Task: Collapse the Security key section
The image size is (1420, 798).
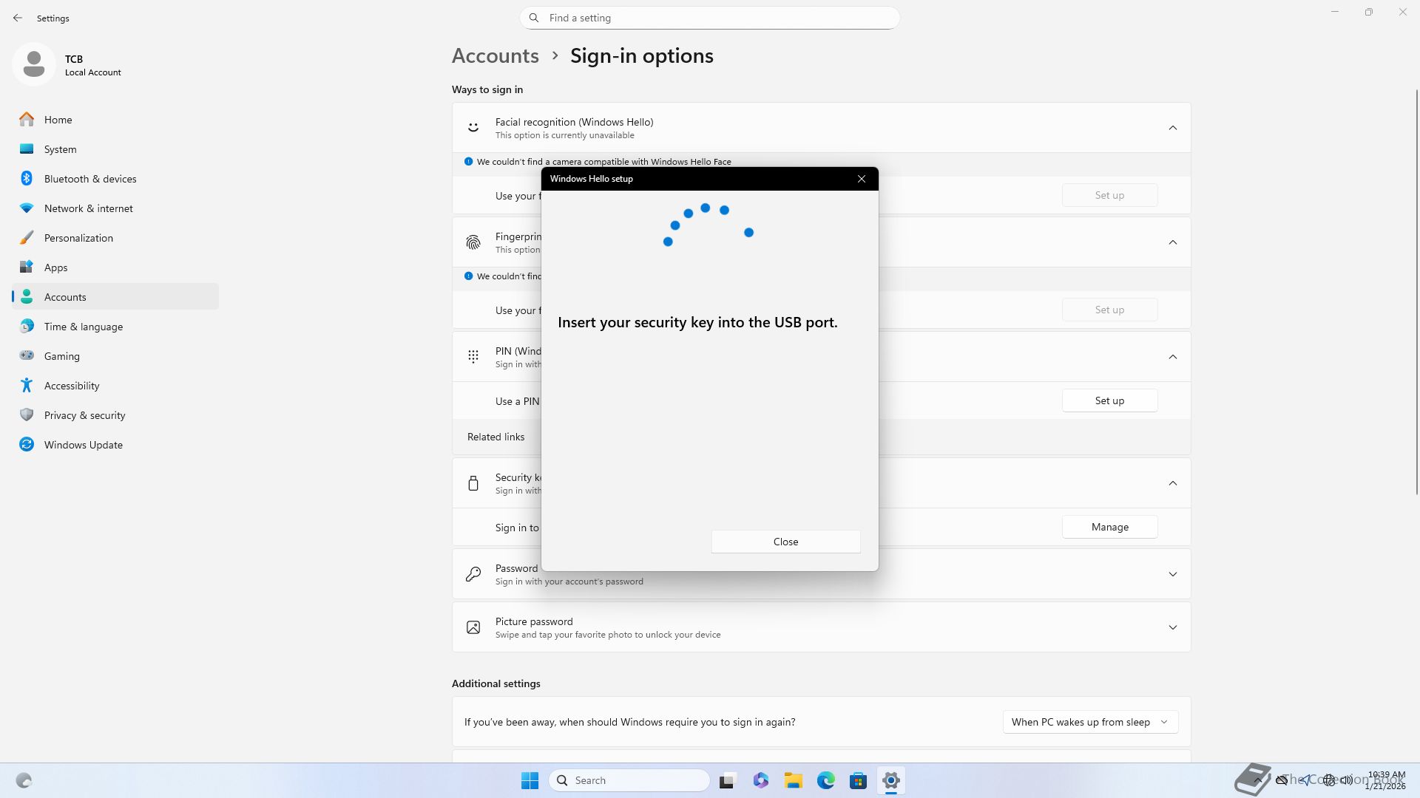Action: pyautogui.click(x=1172, y=483)
